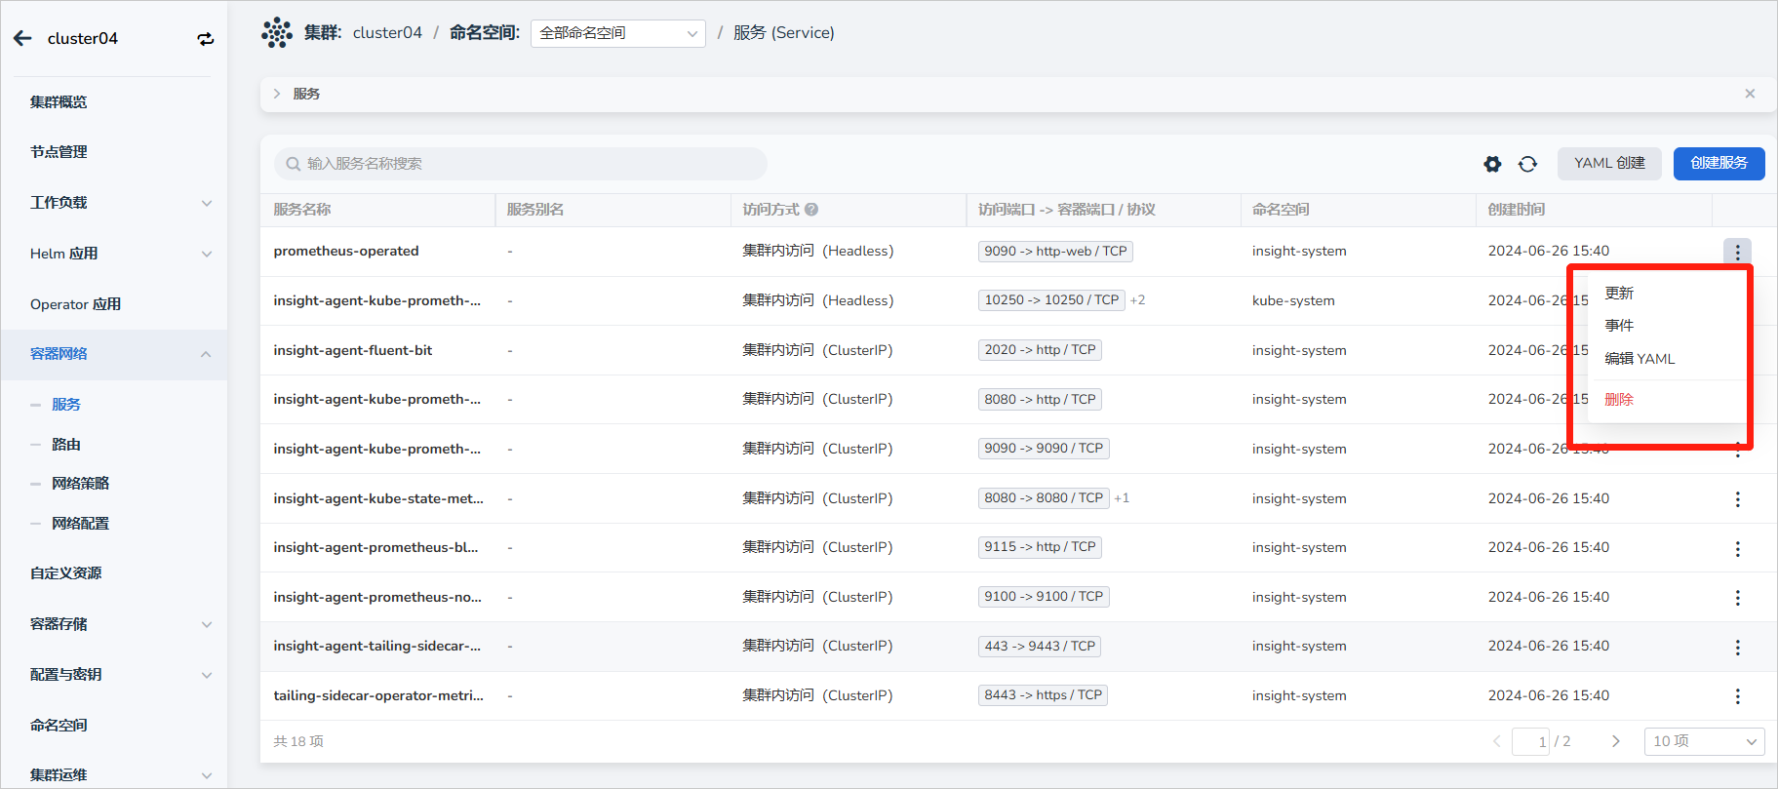This screenshot has width=1778, height=789.
Task: Click cluster04 breadcrumb link
Action: (x=387, y=33)
